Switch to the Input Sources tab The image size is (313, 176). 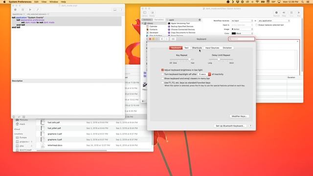(x=212, y=48)
